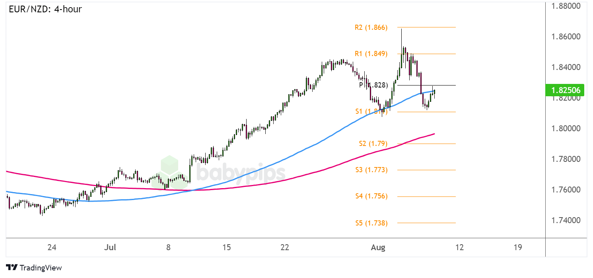Select the R2 (1.866) resistance label
The width and height of the screenshot is (593, 278).
[371, 27]
